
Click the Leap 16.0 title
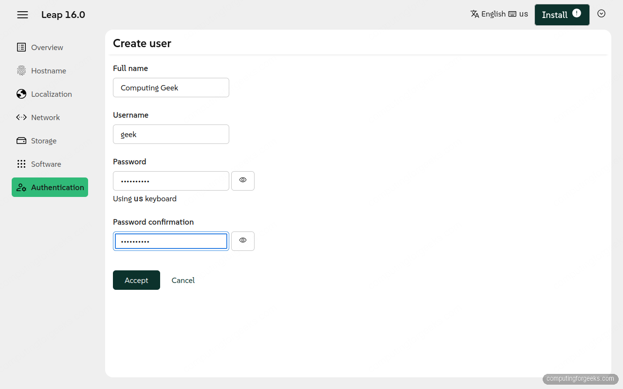63,15
